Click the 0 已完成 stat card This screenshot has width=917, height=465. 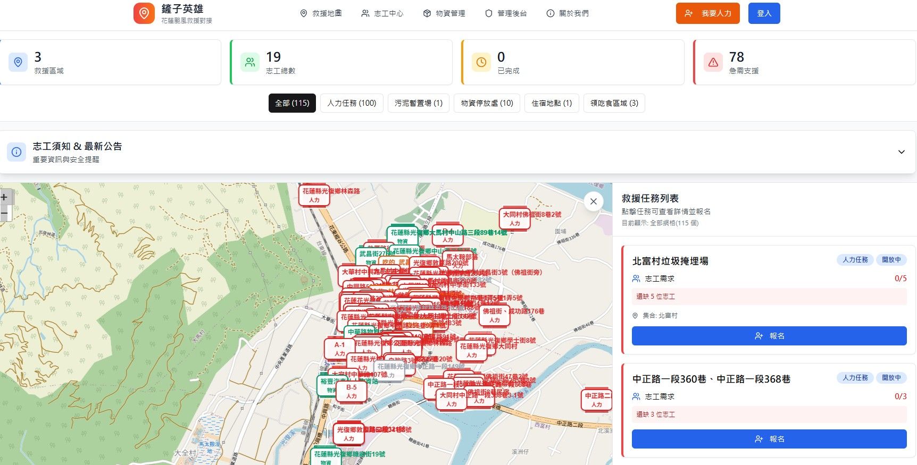pyautogui.click(x=573, y=62)
